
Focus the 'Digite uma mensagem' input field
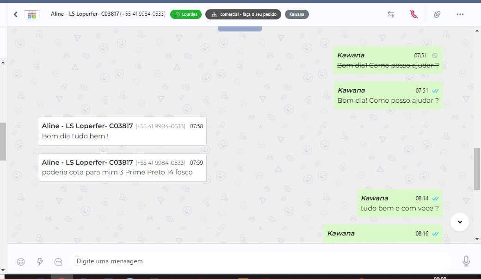261,261
